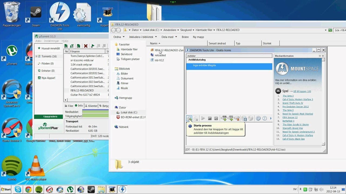The width and height of the screenshot is (346, 194).
Task: Click the Mount play icon in DAEMON Tools
Action: [x=203, y=118]
